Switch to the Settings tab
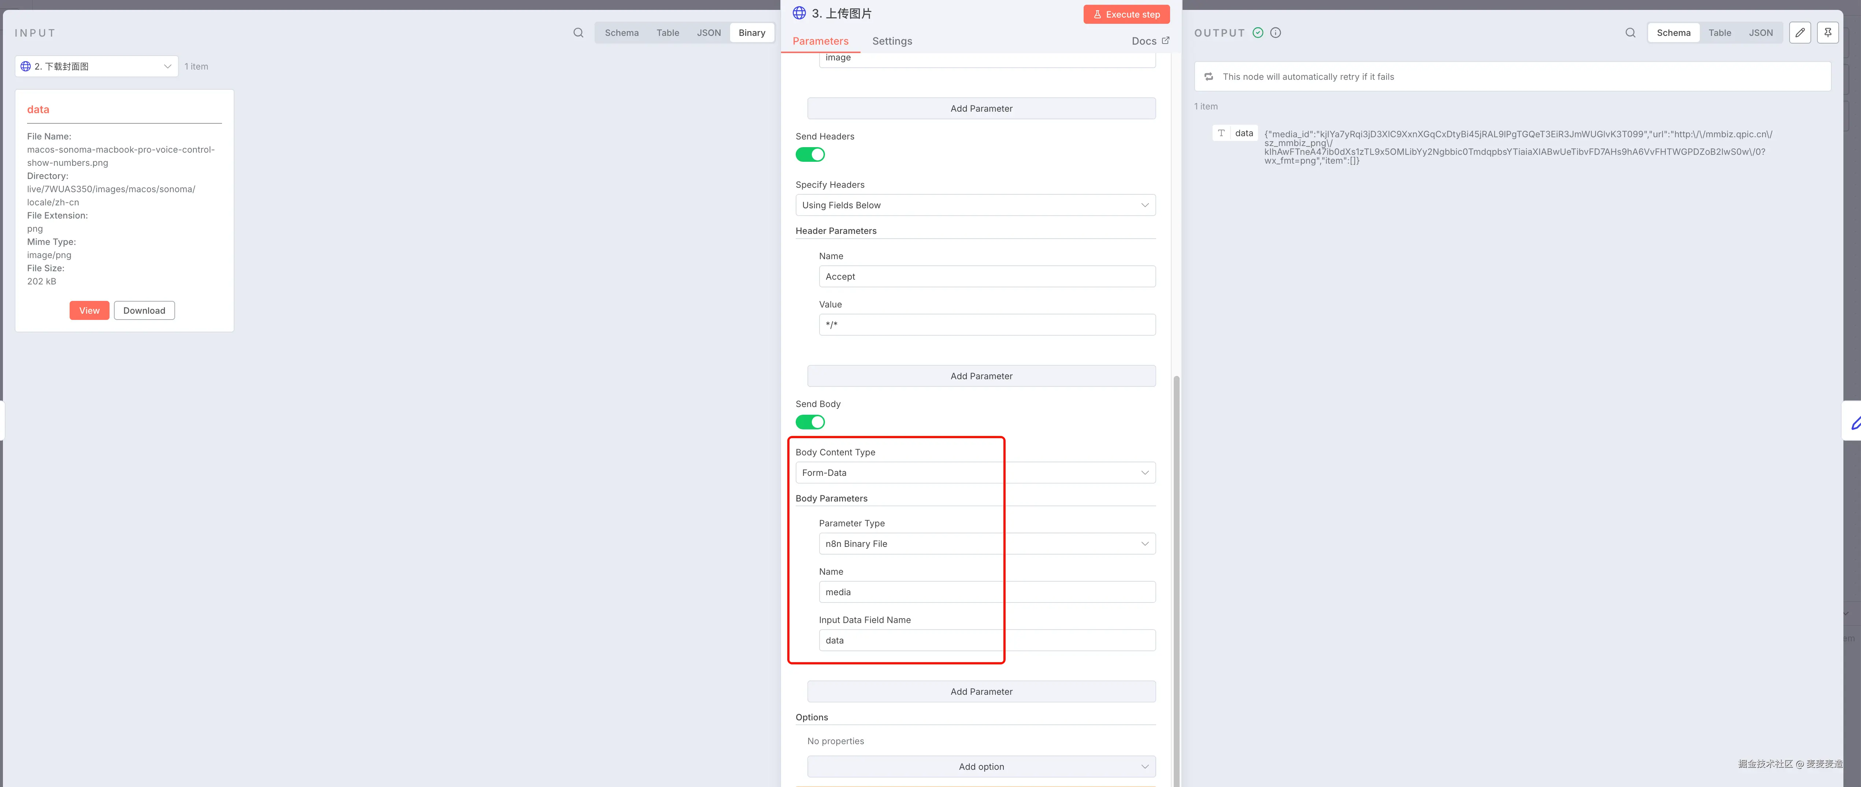Image resolution: width=1861 pixels, height=787 pixels. (x=892, y=41)
